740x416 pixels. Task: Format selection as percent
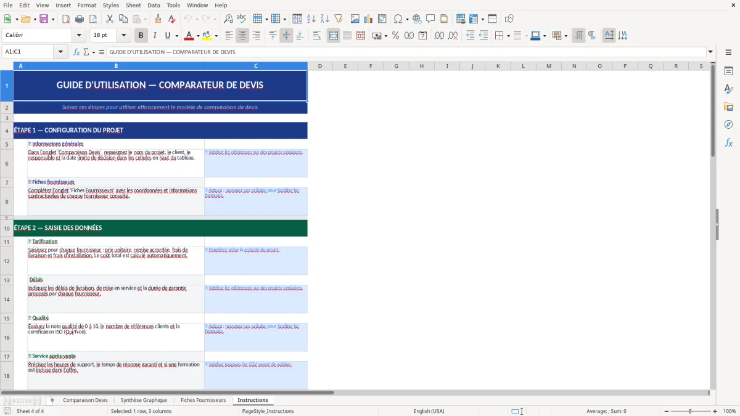click(396, 35)
